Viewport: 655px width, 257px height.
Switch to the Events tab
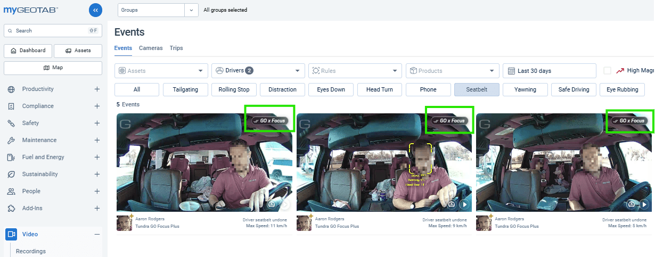(x=123, y=48)
